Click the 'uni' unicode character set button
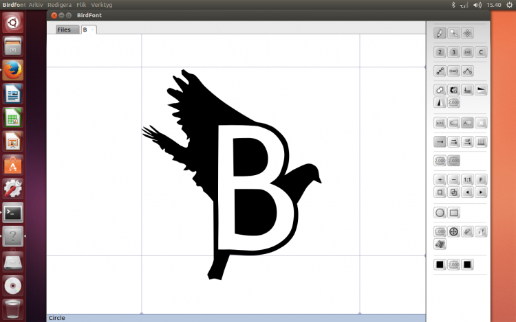516x322 pixels. pyautogui.click(x=440, y=123)
